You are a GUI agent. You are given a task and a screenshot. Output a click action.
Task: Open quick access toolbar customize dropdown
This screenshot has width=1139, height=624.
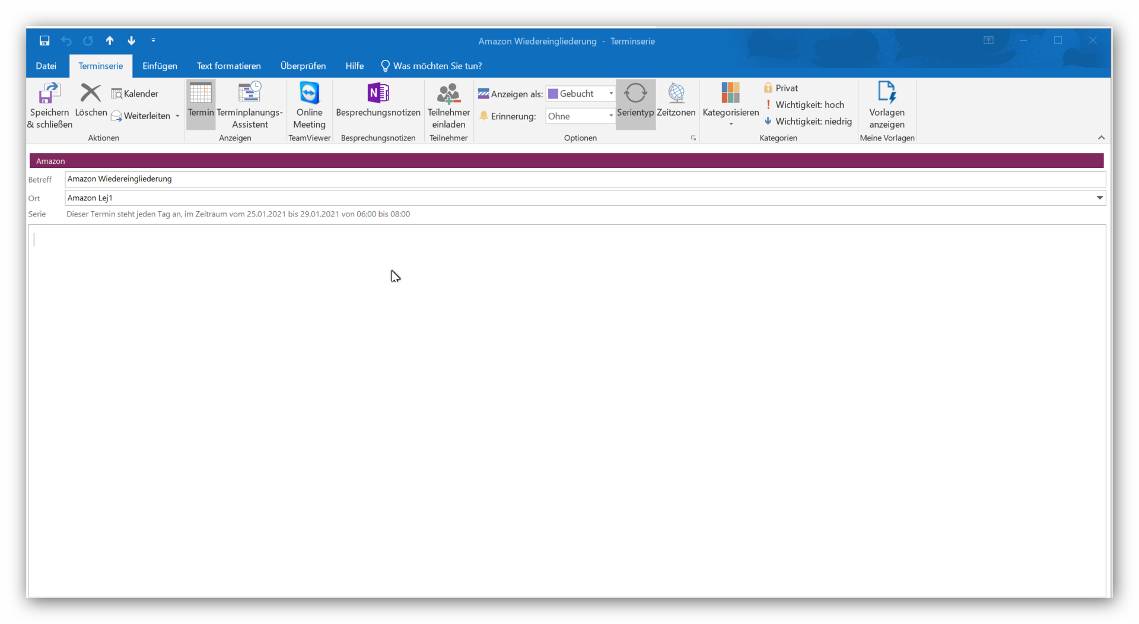[153, 40]
